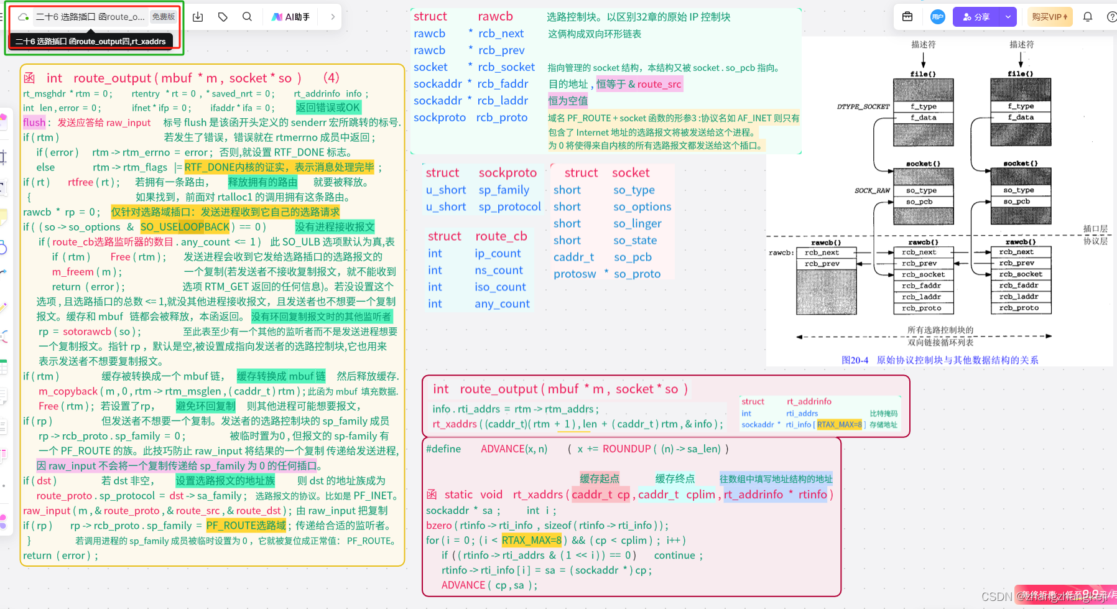Image resolution: width=1117 pixels, height=609 pixels.
Task: Click the 'struct route_cb' heading
Action: (x=478, y=236)
